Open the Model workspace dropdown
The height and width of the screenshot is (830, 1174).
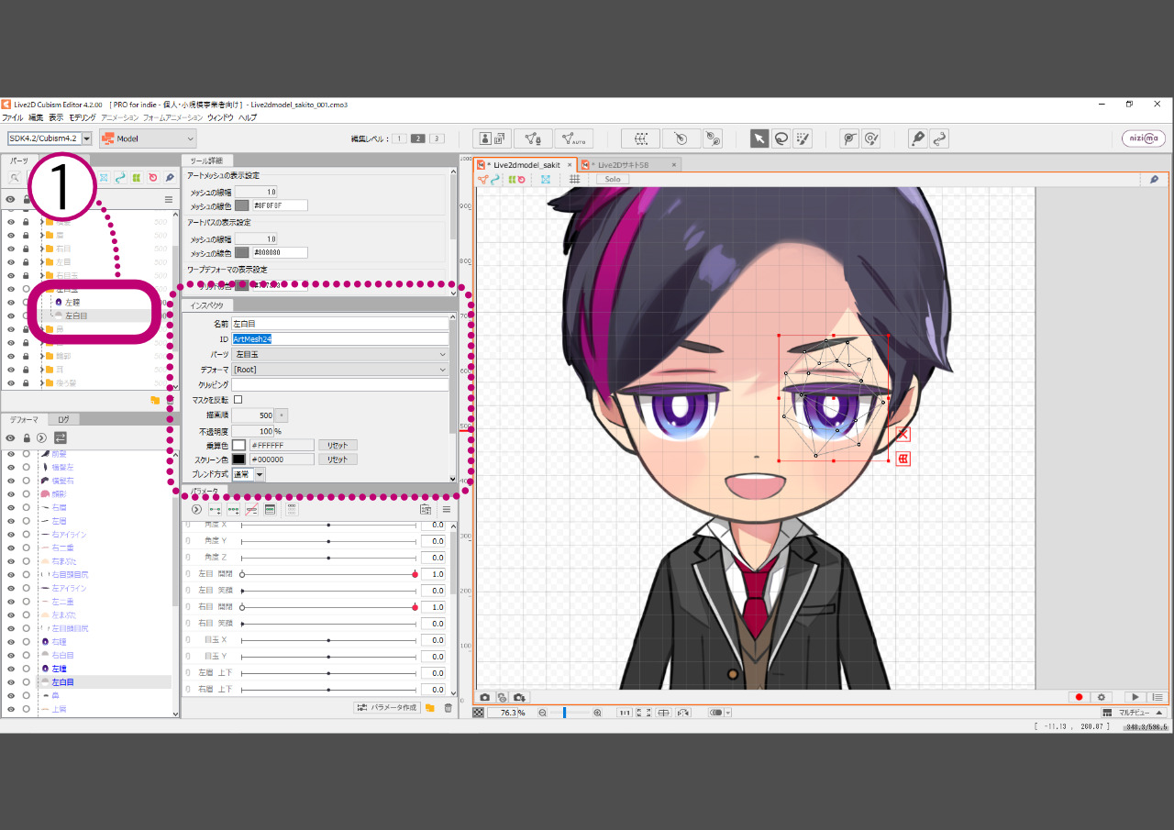click(x=148, y=138)
